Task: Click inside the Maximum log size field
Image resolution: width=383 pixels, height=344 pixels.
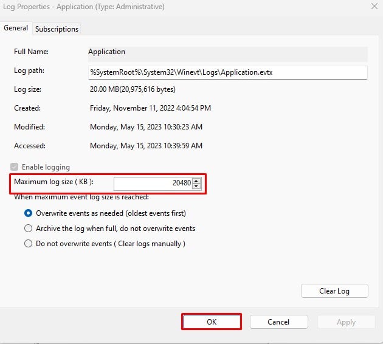Action: click(153, 183)
